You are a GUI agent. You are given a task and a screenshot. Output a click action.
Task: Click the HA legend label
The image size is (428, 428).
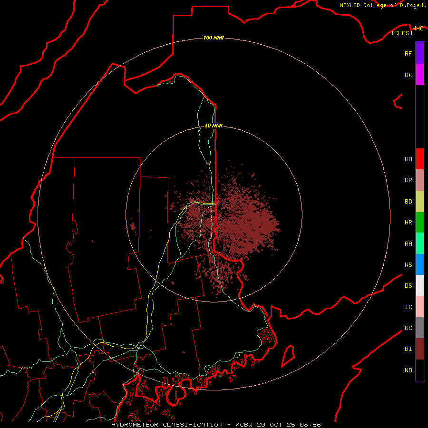(408, 159)
